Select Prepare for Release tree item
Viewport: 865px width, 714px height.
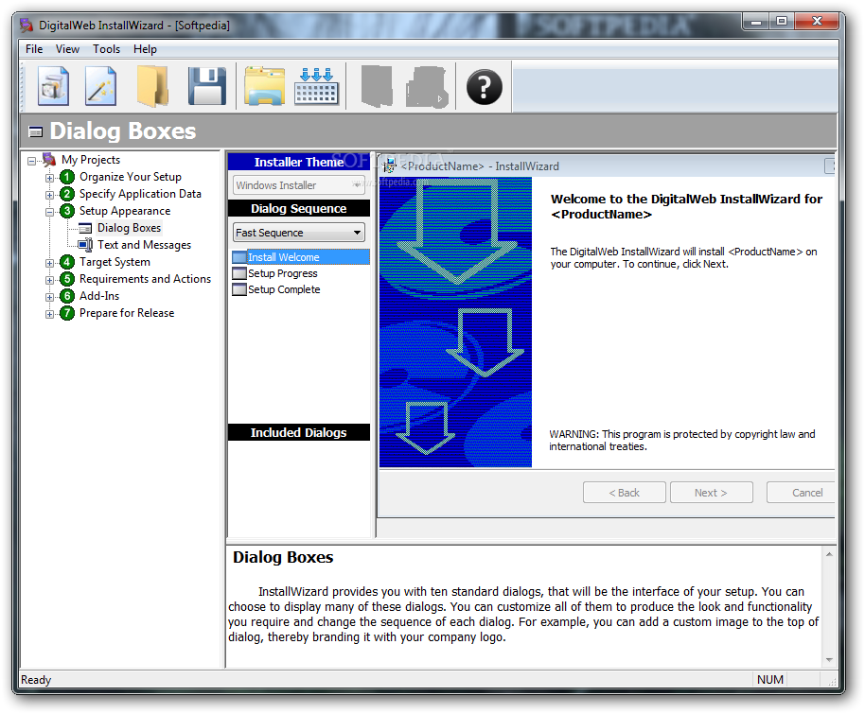(127, 313)
